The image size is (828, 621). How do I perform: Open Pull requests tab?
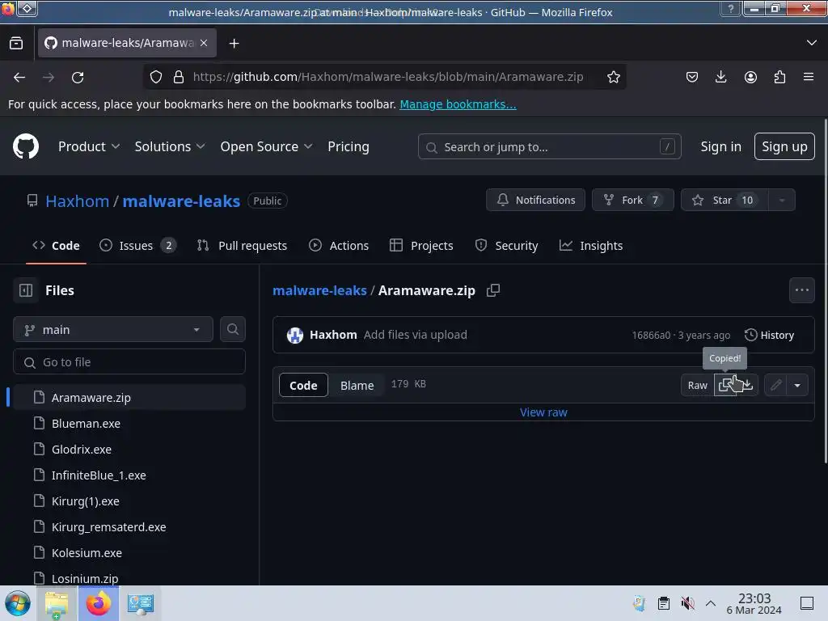242,246
